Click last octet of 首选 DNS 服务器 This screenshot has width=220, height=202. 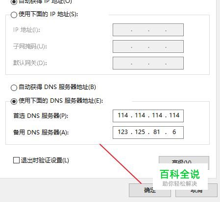174,115
